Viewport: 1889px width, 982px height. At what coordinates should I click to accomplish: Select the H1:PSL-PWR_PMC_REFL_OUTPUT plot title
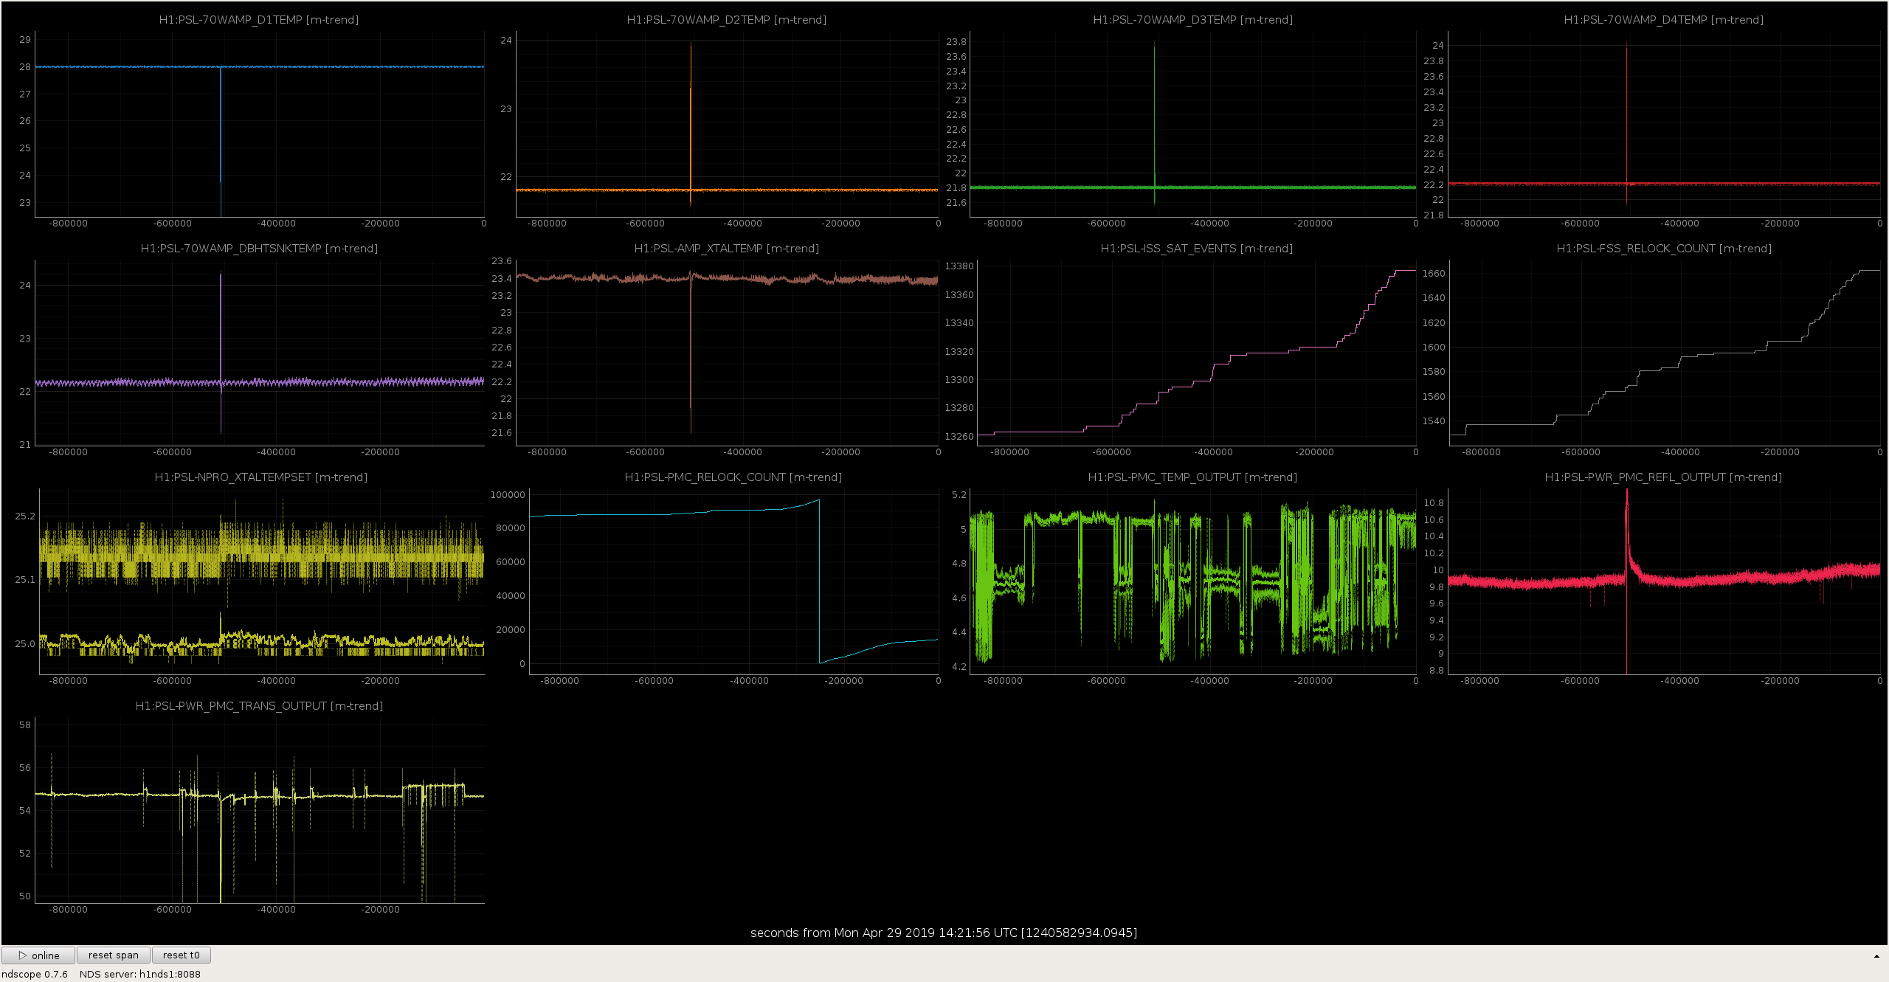click(x=1663, y=477)
